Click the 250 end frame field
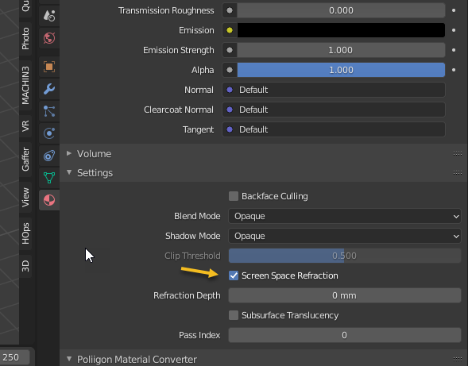The width and height of the screenshot is (468, 366). coord(14,357)
